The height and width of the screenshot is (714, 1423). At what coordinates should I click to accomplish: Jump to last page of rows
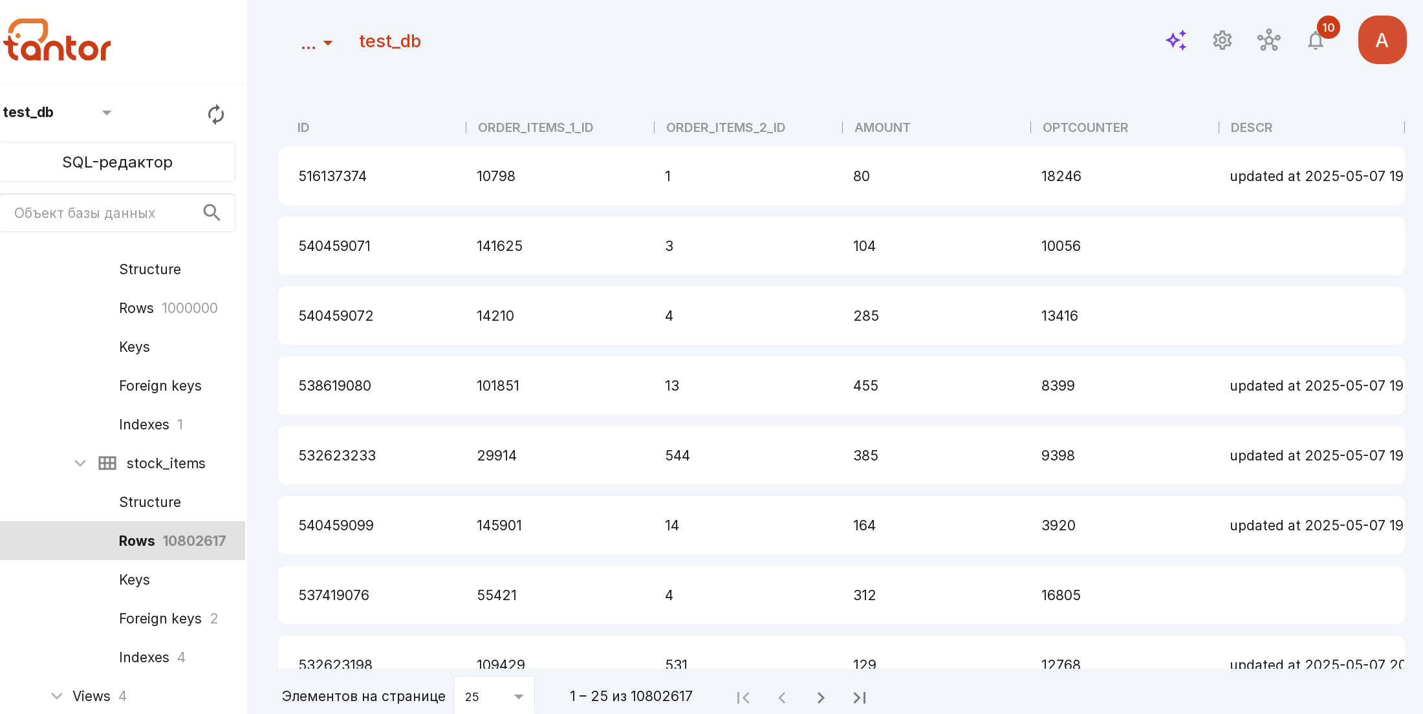(x=860, y=697)
